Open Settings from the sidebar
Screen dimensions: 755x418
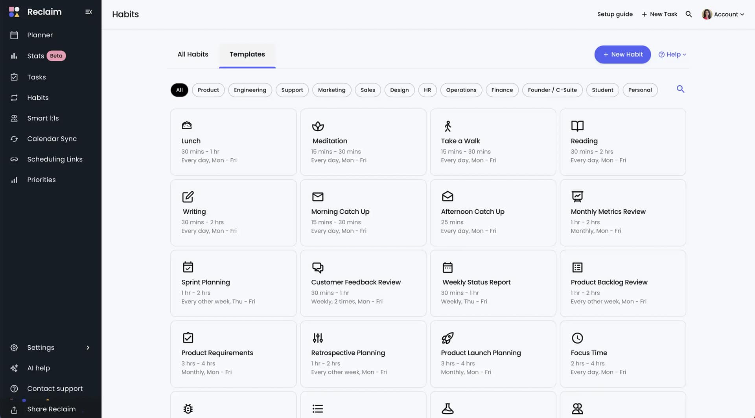click(x=41, y=347)
